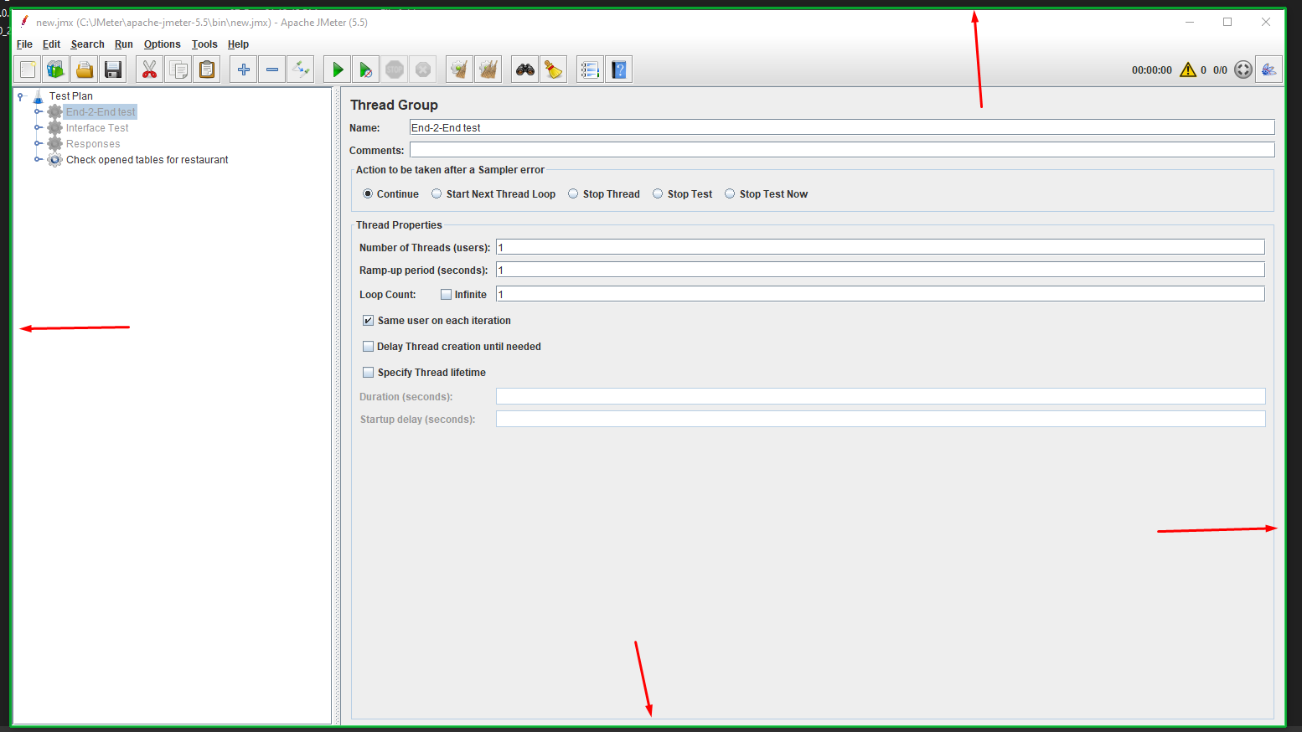The image size is (1302, 732).
Task: Click gear icon beside Check opened tables
Action: 54,160
